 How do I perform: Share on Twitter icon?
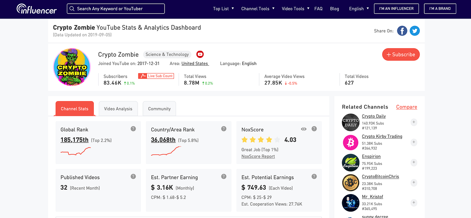(x=414, y=31)
